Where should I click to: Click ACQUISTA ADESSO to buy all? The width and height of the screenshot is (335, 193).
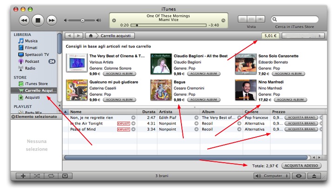click(301, 165)
